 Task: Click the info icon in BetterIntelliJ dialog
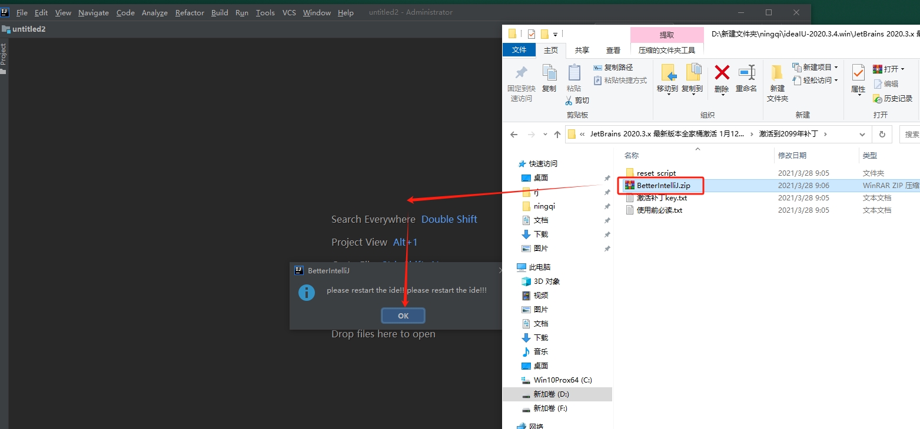306,292
